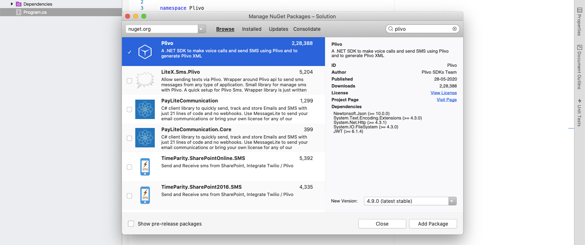
Task: Open the New Version dropdown
Action: pos(452,201)
